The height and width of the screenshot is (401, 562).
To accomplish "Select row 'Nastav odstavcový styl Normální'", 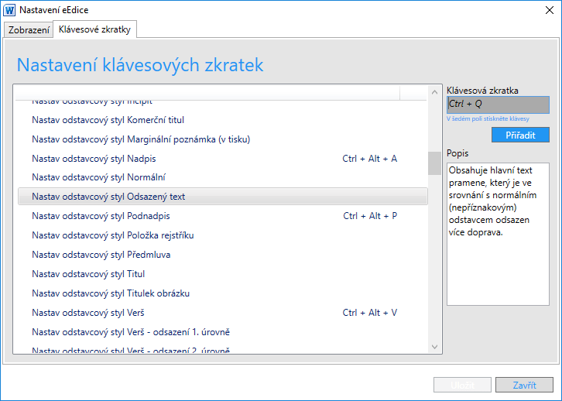I will click(x=223, y=177).
